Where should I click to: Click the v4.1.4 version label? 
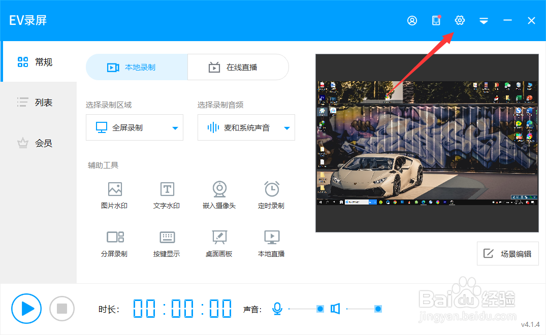tap(530, 324)
